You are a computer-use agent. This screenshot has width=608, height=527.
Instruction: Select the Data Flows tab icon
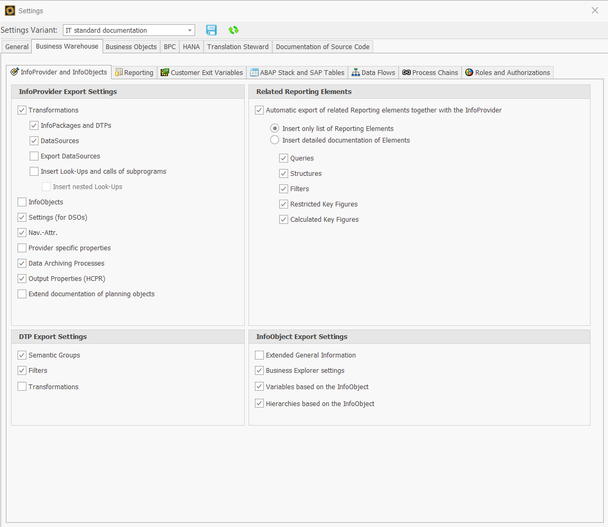click(x=356, y=72)
